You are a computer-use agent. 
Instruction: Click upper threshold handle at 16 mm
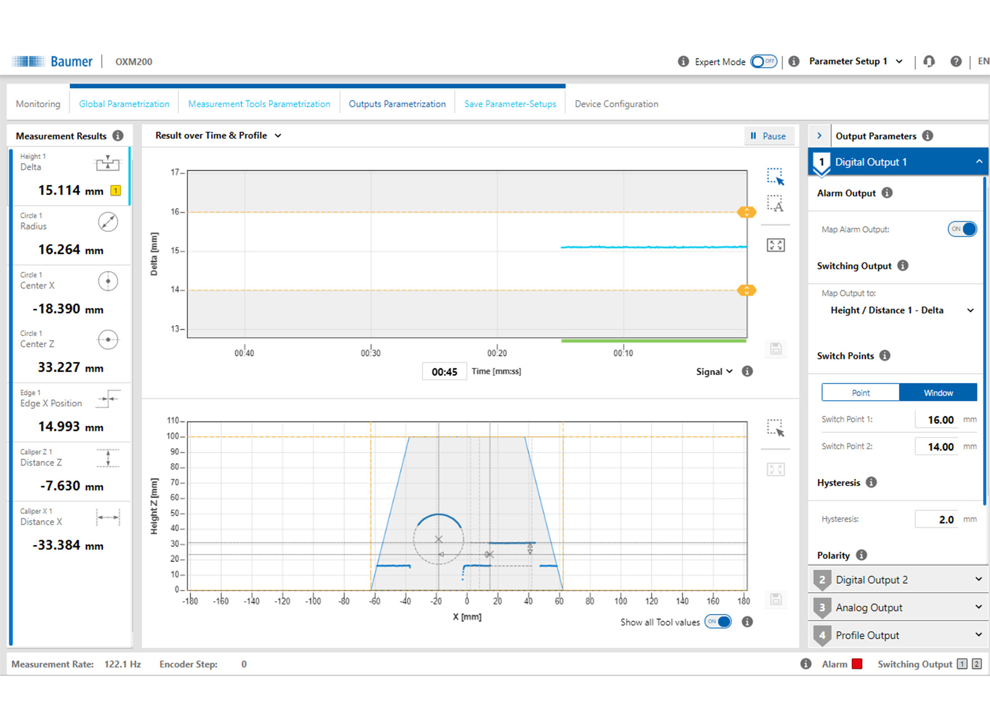tap(746, 212)
